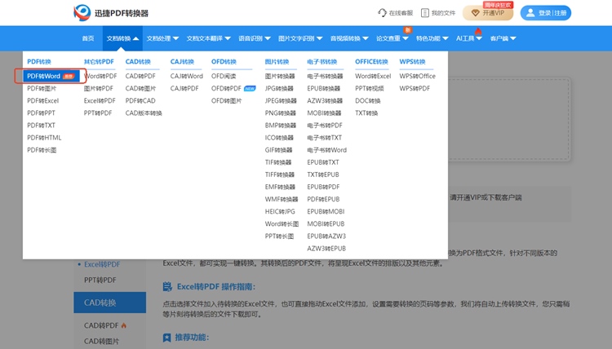Choose DOC转换 entry
This screenshot has height=349, width=612.
click(368, 100)
